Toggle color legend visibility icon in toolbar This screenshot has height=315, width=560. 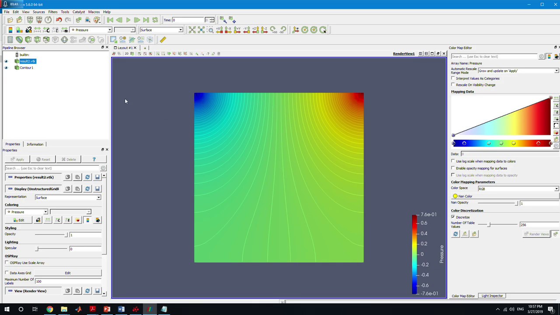point(10,30)
